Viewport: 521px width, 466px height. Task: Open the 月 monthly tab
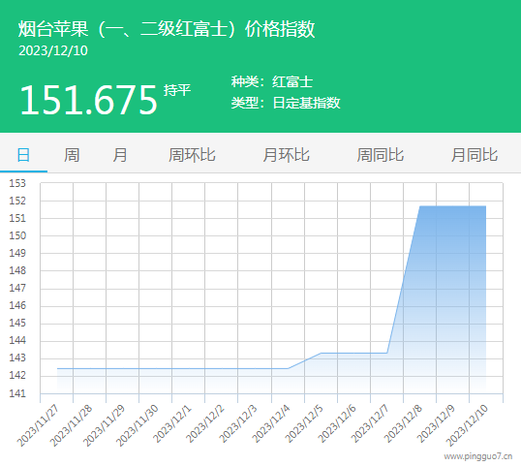[120, 155]
